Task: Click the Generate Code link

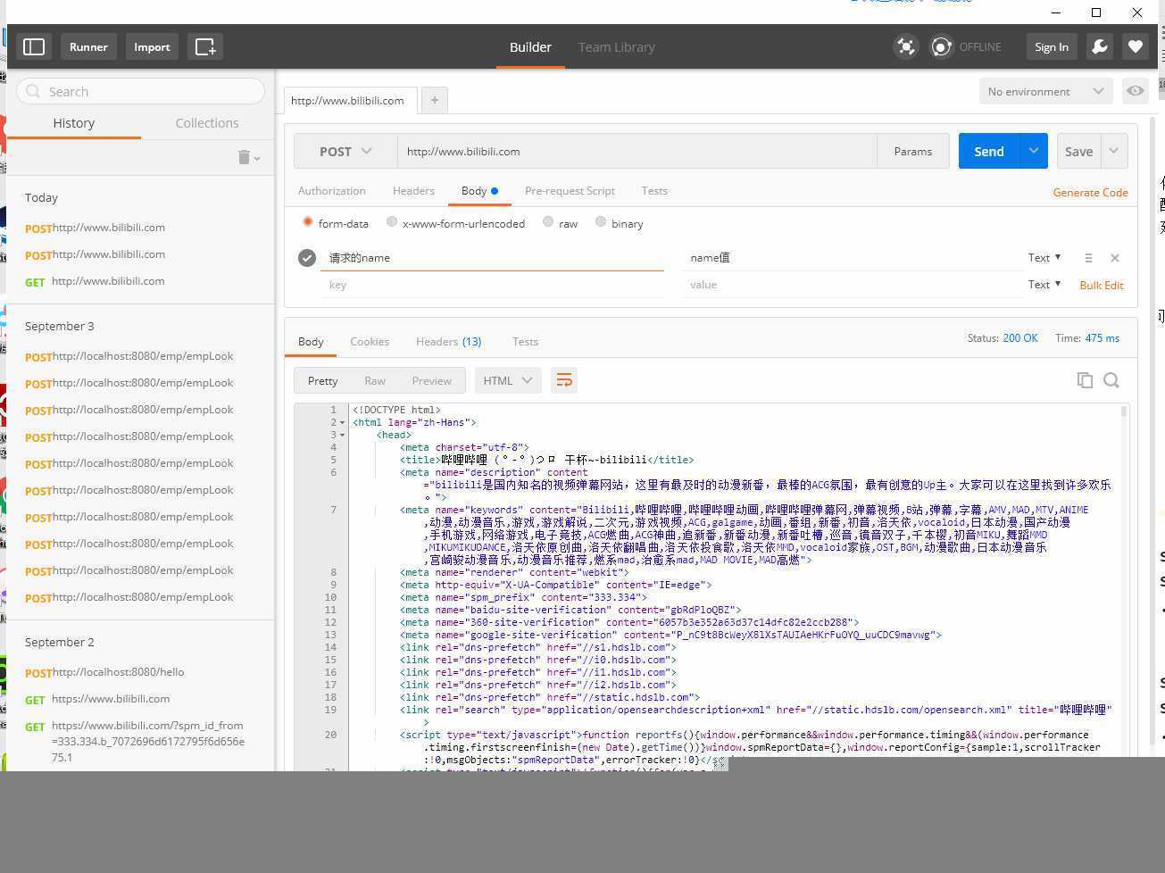Action: (x=1090, y=192)
